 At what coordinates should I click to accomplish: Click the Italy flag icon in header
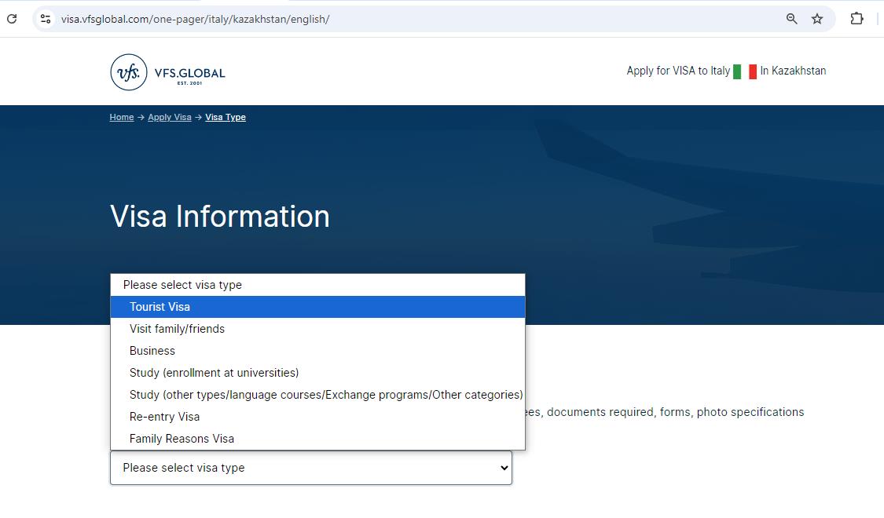[x=745, y=71]
